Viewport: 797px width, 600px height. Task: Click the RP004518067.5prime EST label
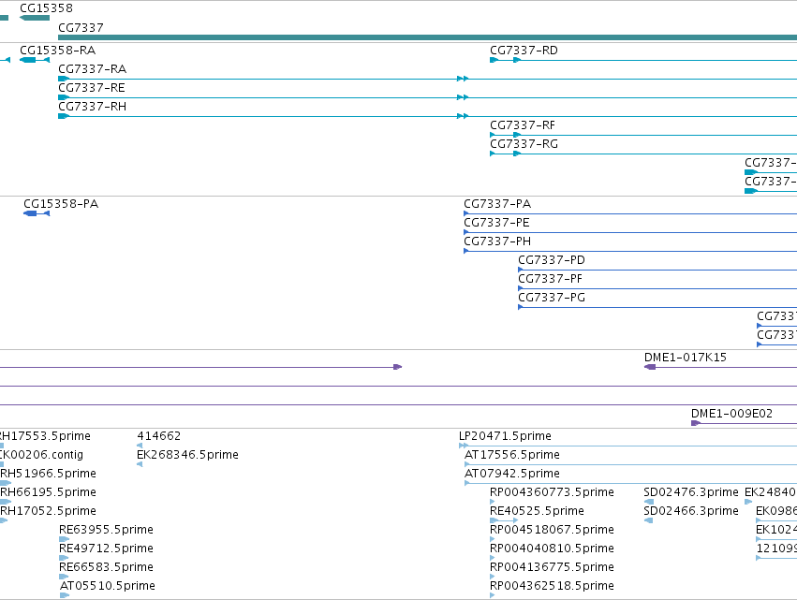coord(552,530)
